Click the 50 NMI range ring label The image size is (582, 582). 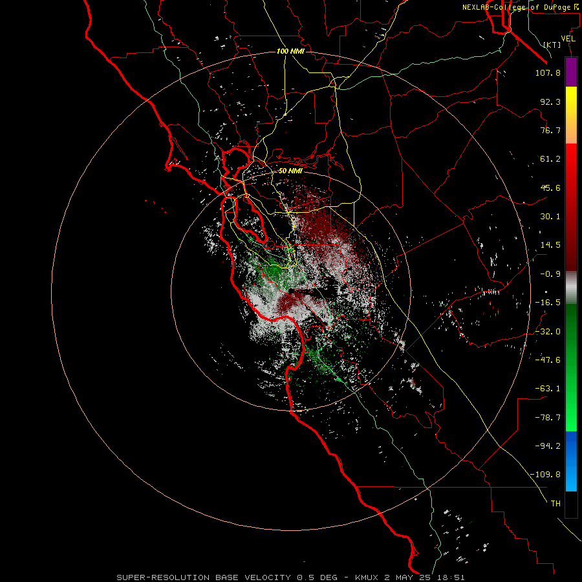[290, 171]
